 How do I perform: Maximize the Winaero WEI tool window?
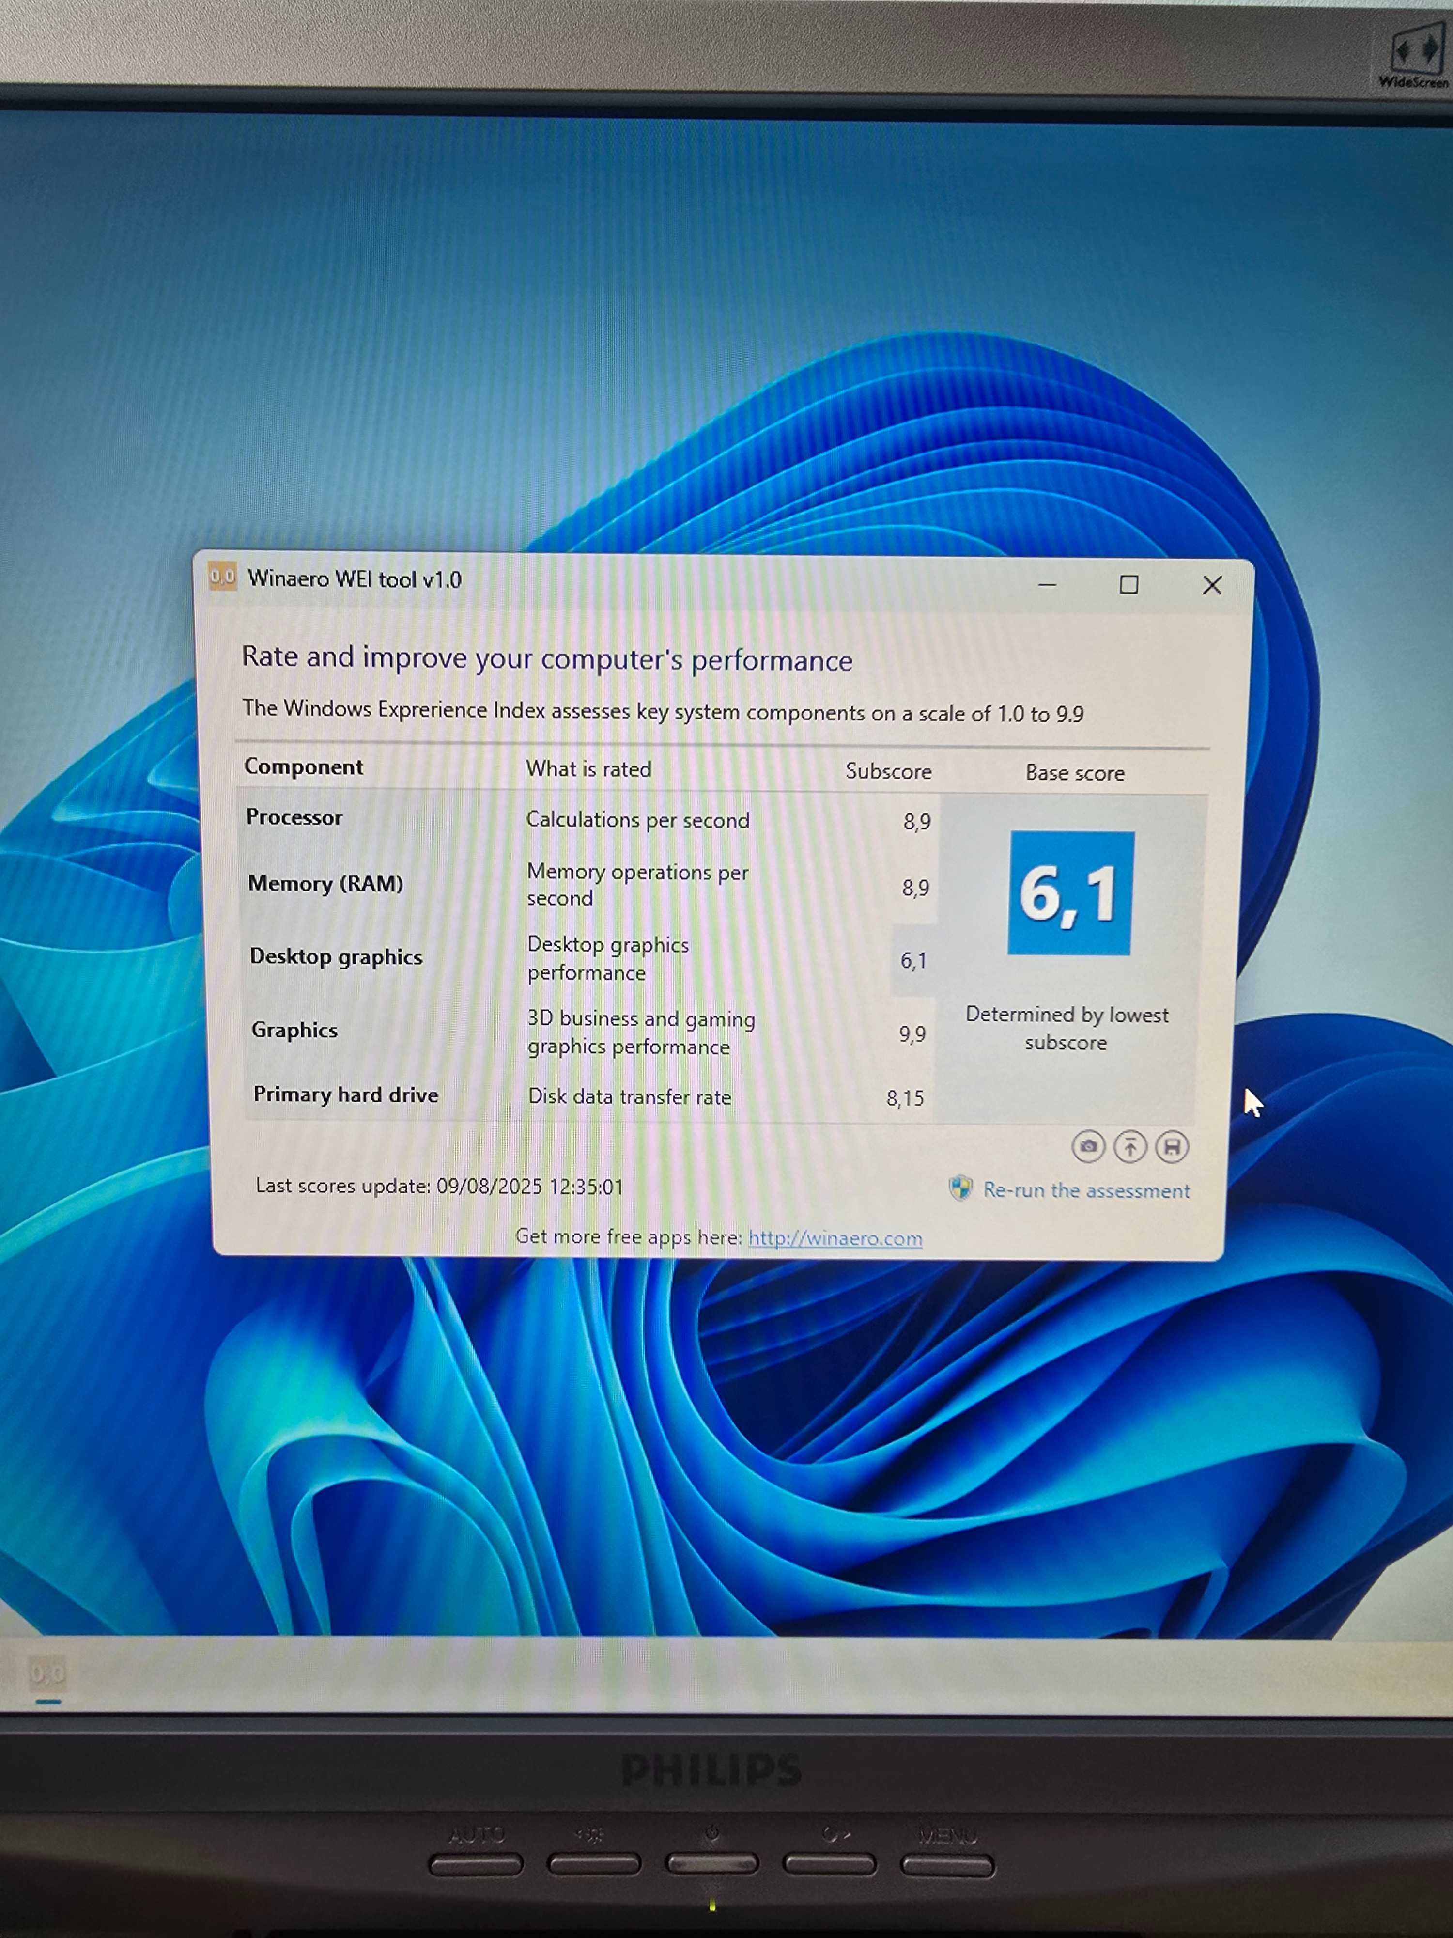click(x=1129, y=584)
